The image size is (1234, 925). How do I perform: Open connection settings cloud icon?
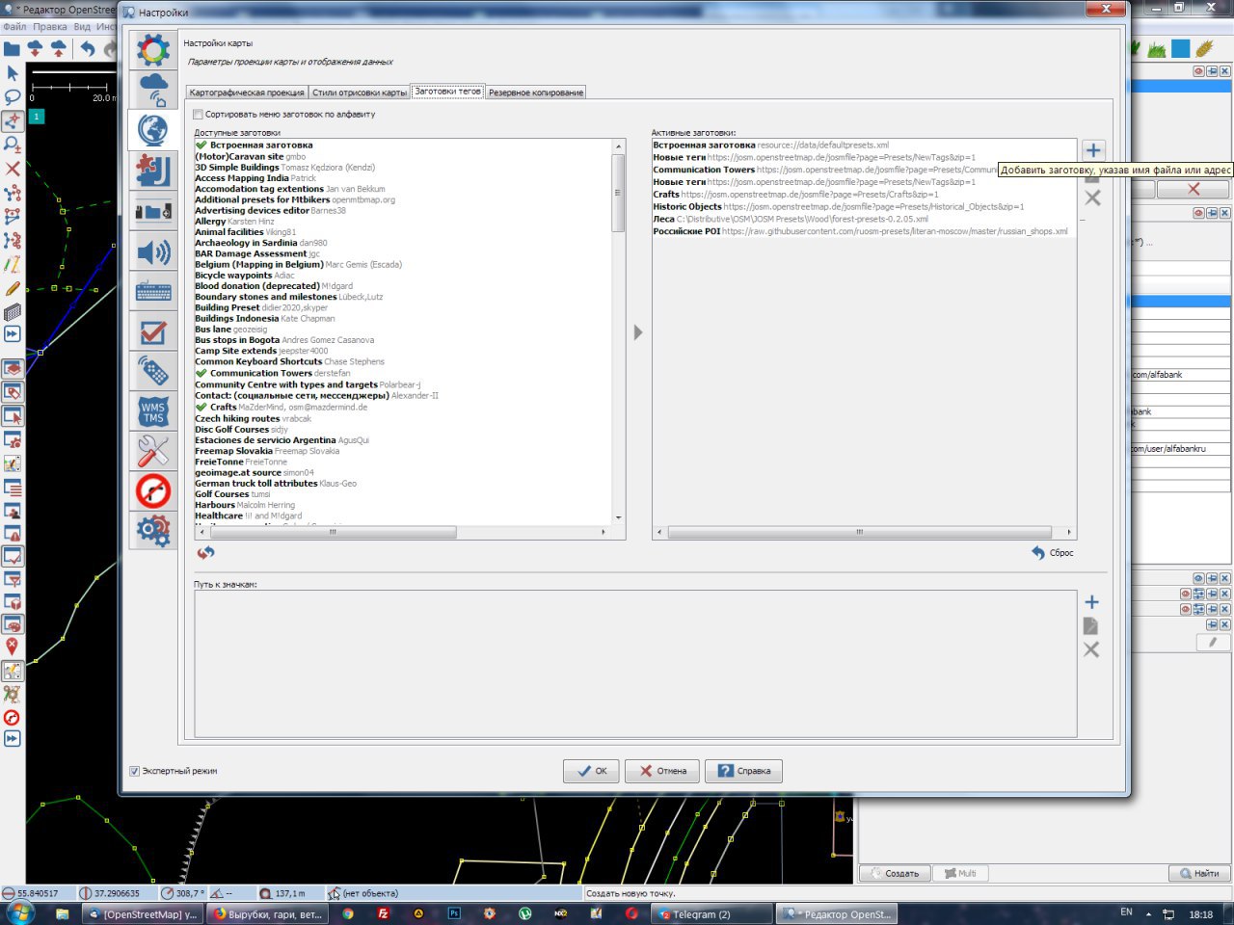153,90
